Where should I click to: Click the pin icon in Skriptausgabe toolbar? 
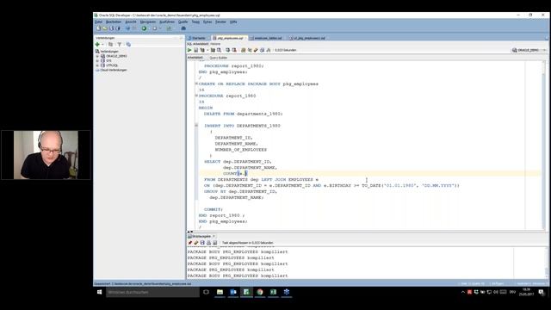click(x=190, y=243)
